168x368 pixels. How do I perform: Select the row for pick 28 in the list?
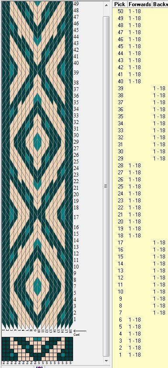(140, 166)
